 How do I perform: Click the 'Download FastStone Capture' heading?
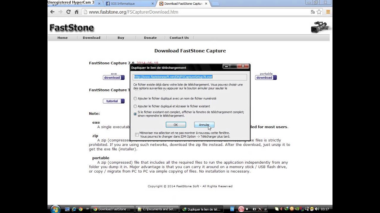(x=190, y=51)
